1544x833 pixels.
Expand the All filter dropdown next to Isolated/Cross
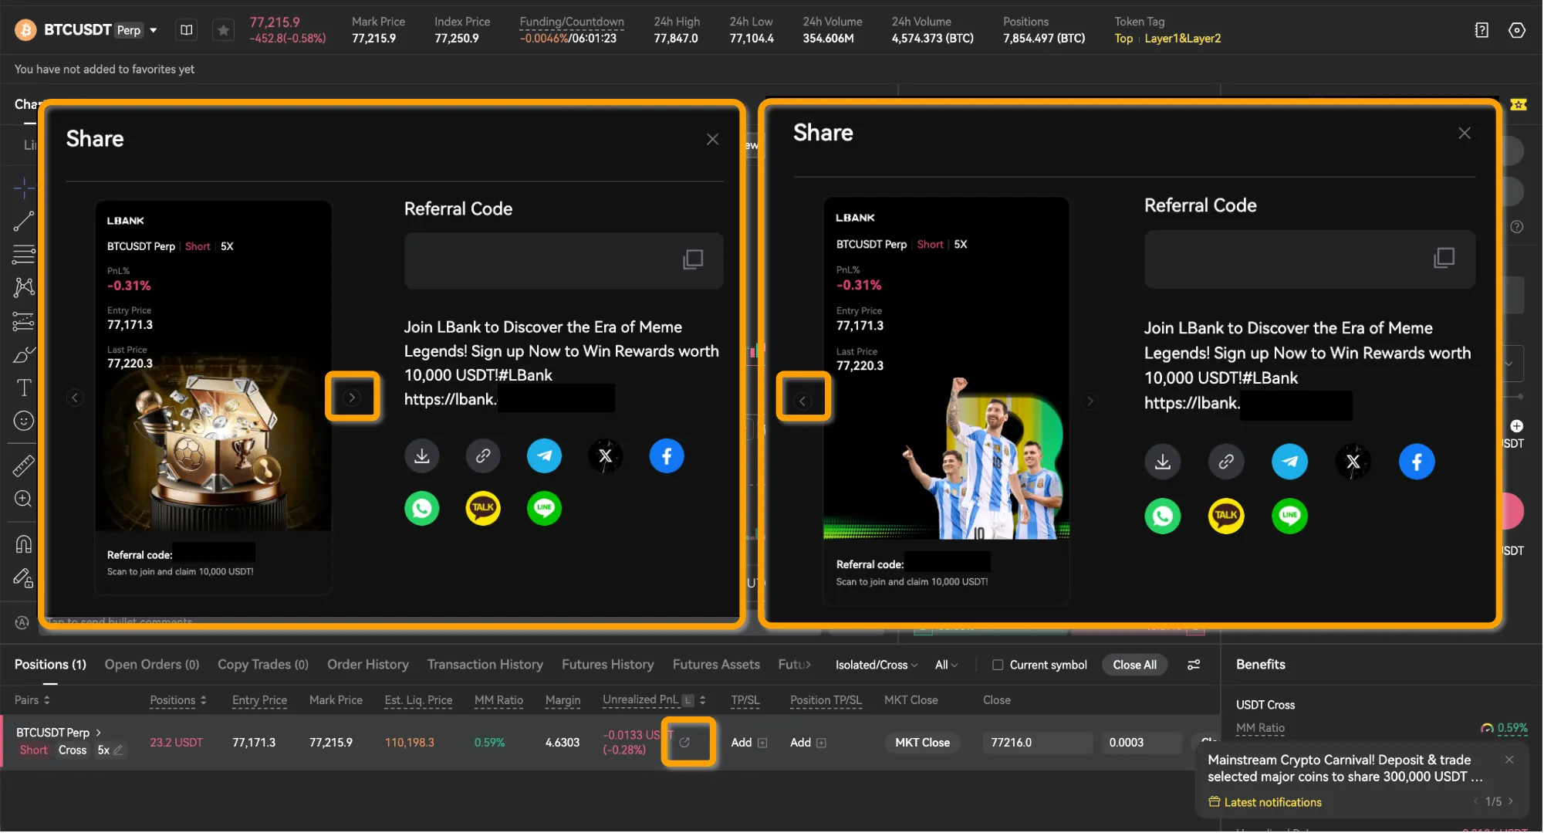[946, 665]
